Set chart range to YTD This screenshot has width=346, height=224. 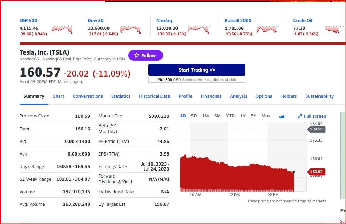230,116
